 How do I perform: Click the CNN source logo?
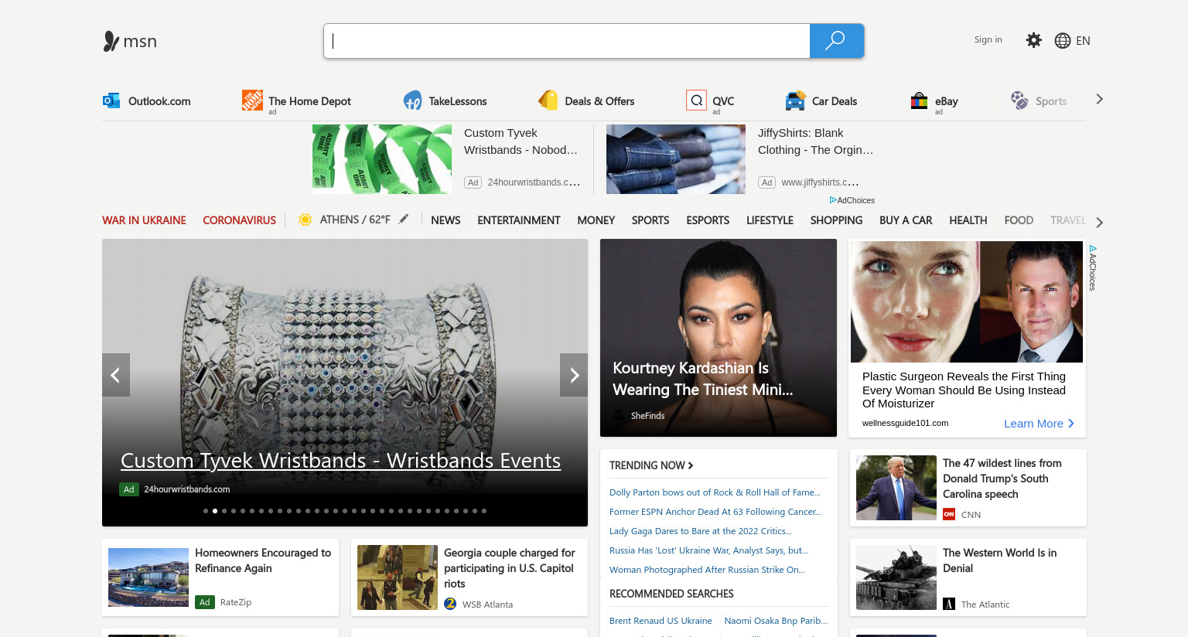coord(949,514)
